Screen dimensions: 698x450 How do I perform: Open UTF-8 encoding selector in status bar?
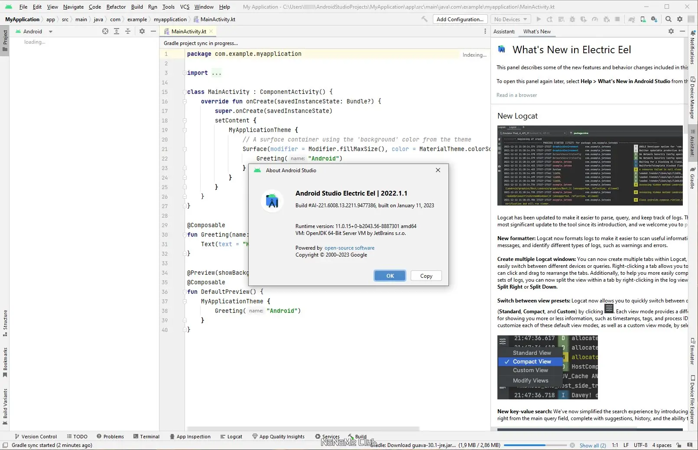point(640,445)
